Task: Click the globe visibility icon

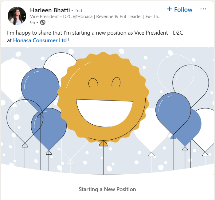Action: [43, 22]
